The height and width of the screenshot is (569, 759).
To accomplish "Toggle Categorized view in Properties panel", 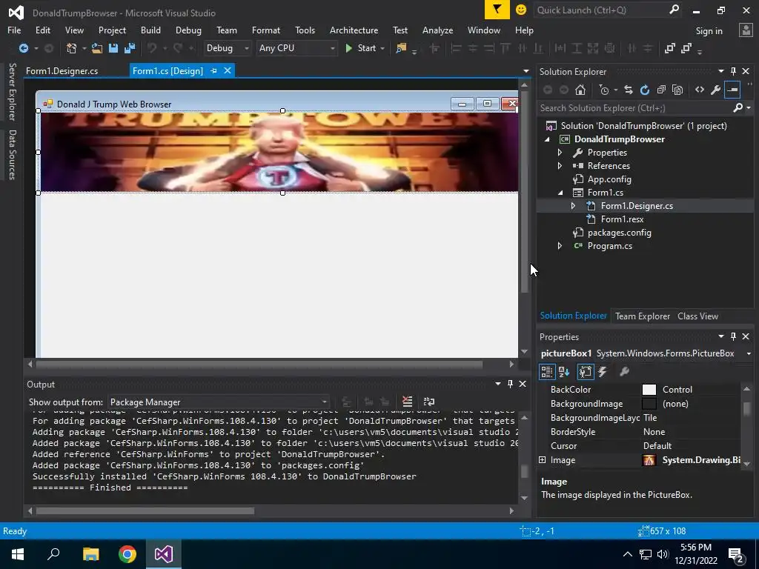I will [546, 372].
